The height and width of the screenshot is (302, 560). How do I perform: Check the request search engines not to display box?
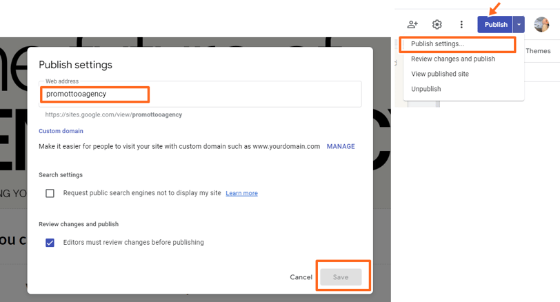click(50, 193)
